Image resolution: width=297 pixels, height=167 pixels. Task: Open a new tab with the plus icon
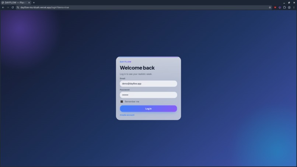pos(34,3)
